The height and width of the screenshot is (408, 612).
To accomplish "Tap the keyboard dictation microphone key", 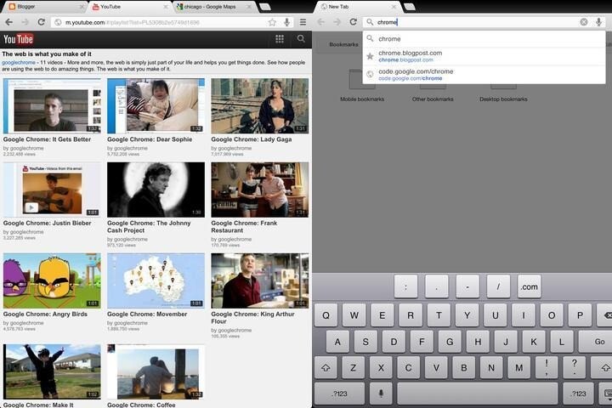I will tap(381, 394).
